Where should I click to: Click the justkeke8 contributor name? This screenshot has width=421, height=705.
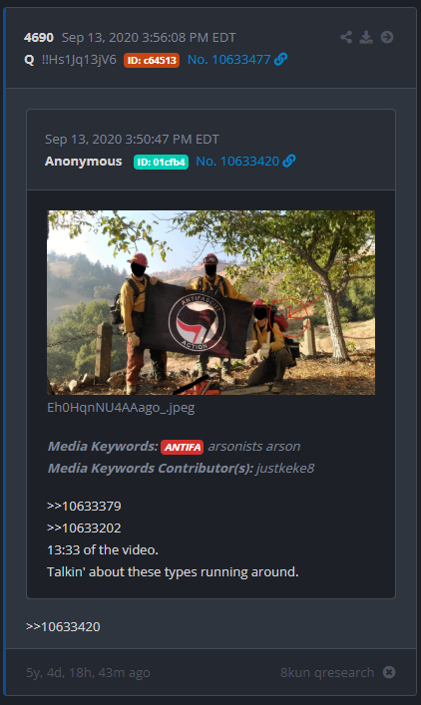click(x=285, y=468)
